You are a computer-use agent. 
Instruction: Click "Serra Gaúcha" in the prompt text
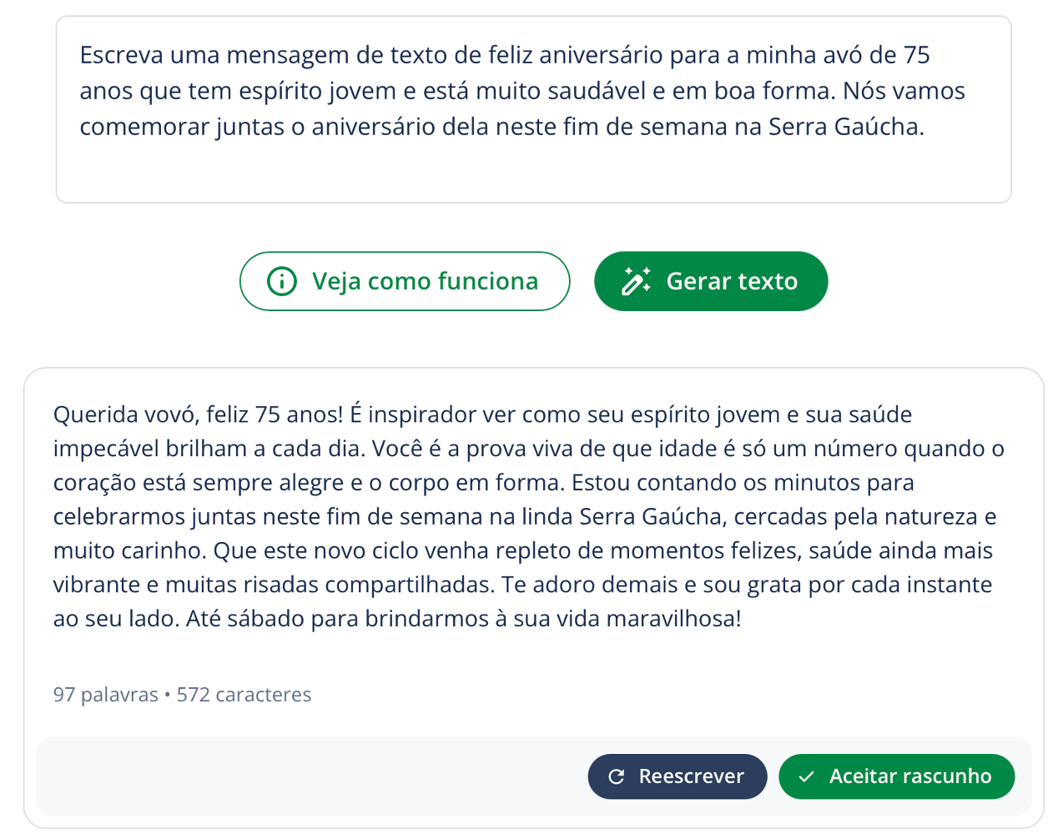tap(844, 127)
